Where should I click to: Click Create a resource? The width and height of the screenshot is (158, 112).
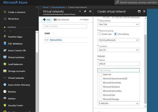tap(17, 12)
